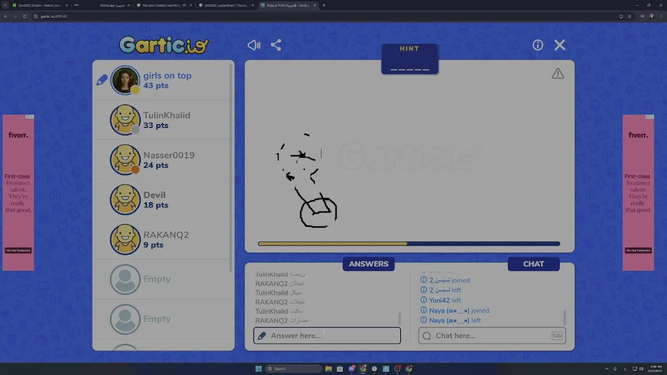This screenshot has width=667, height=375.
Task: Click the Garticio logo
Action: [x=164, y=45]
